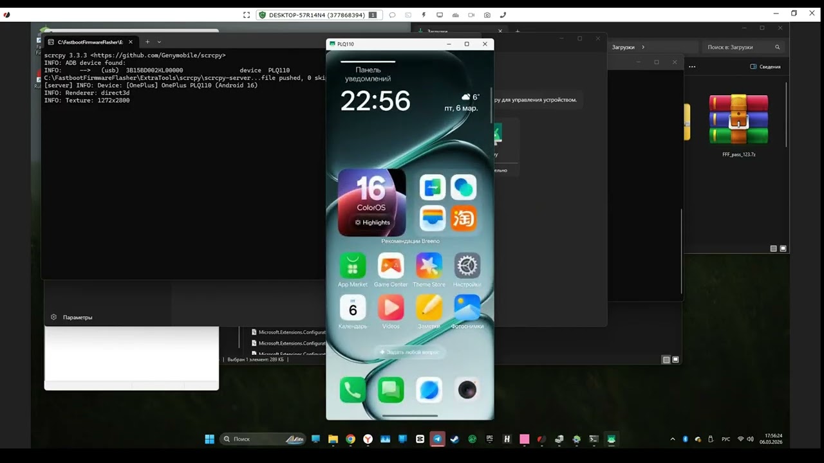Open the Календарь app showing 6

point(353,307)
